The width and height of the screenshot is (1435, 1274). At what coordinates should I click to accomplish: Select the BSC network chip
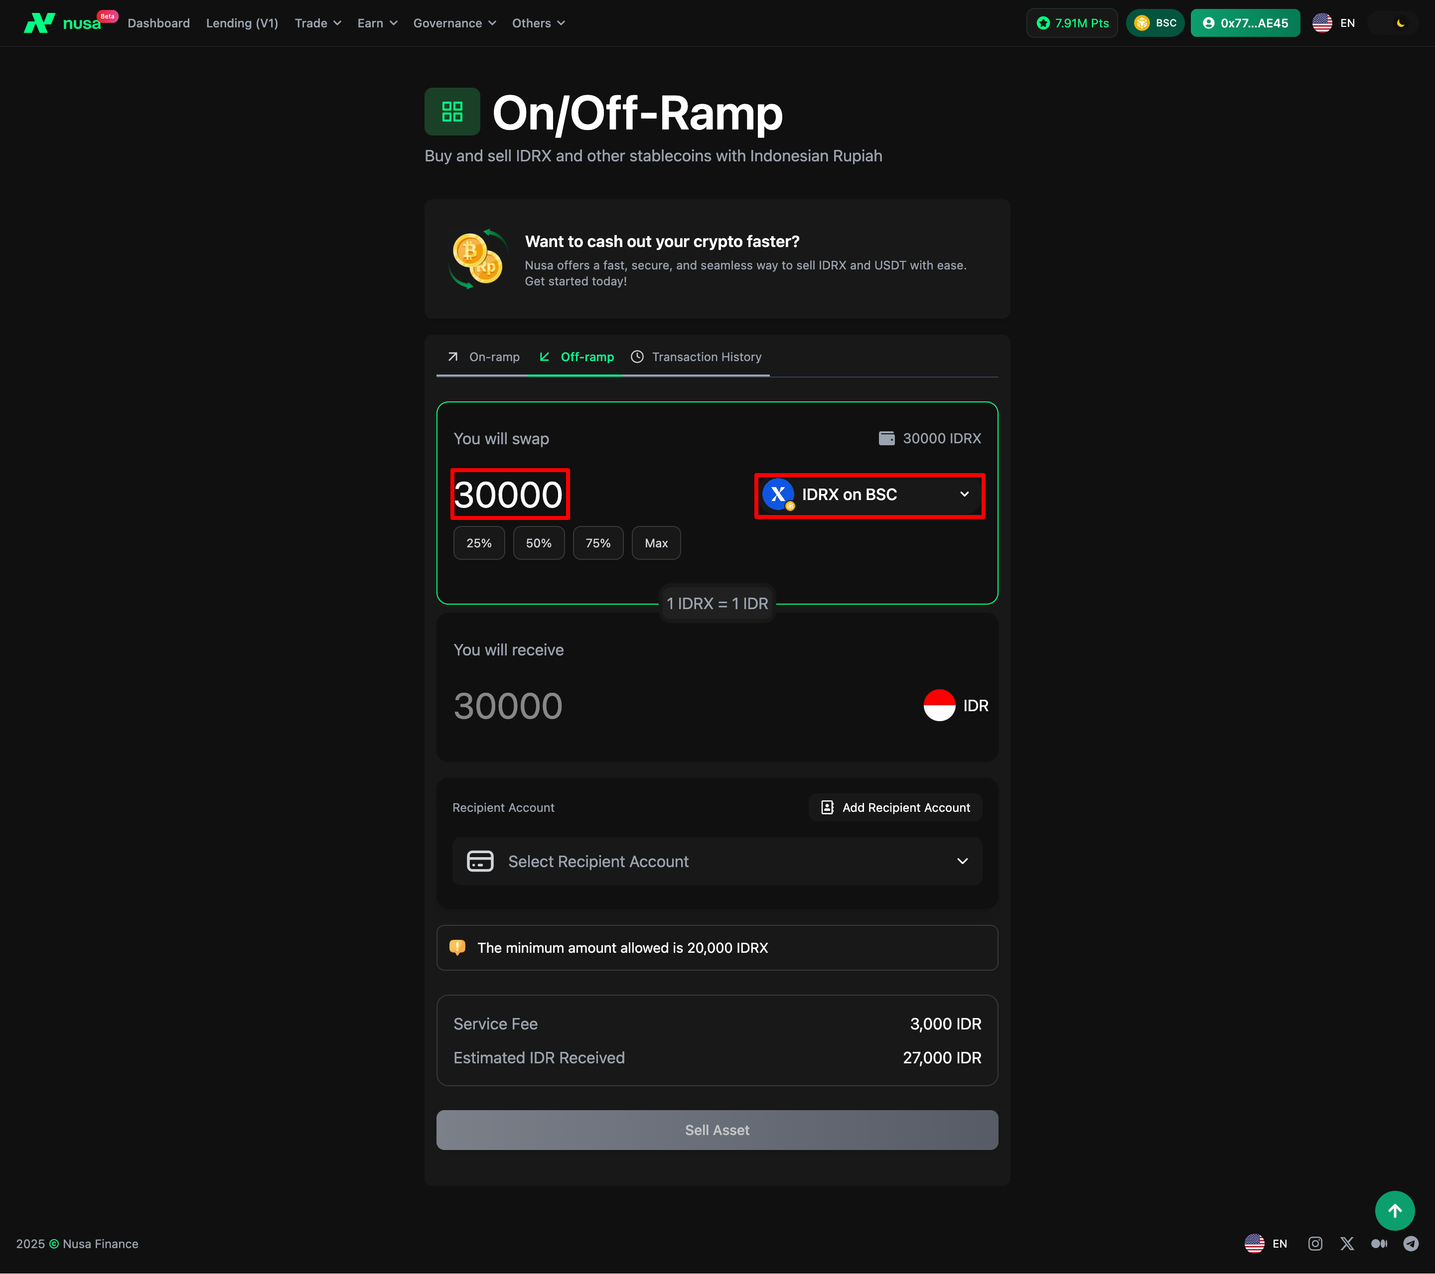tap(1155, 23)
